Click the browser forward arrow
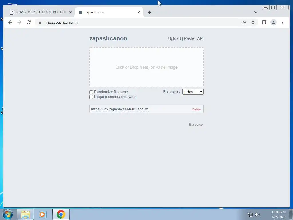Image resolution: width=293 pixels, height=220 pixels. (19, 22)
